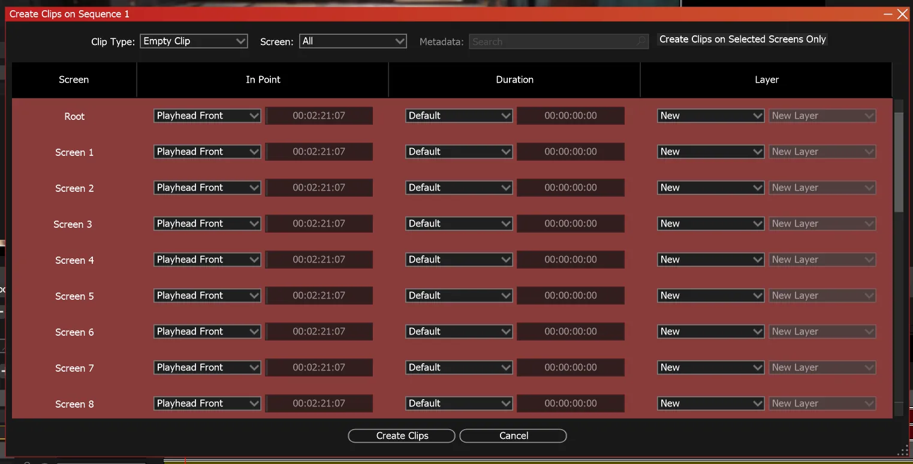
Task: Click the Screen column header
Action: pos(74,80)
